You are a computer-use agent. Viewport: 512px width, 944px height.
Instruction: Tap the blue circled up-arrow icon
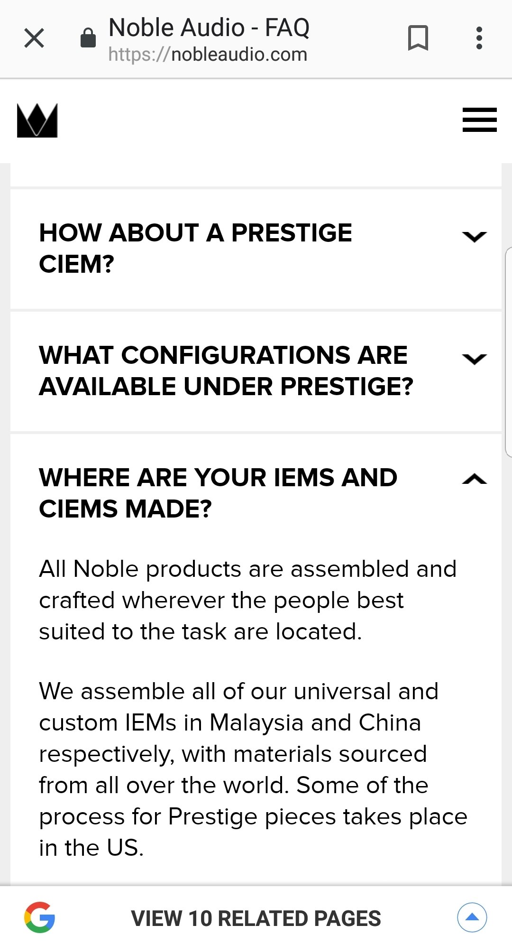coord(472,917)
